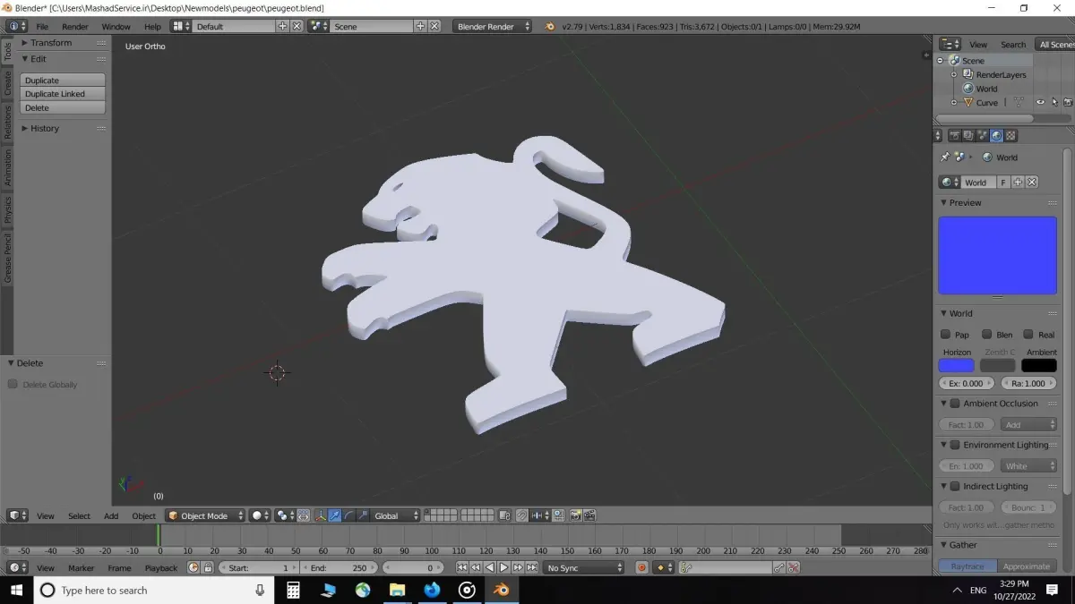
Task: Play animation in reverse
Action: pyautogui.click(x=489, y=567)
